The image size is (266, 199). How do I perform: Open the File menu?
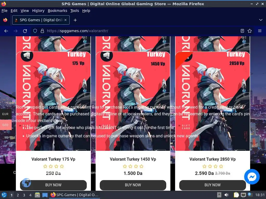coord(4,11)
